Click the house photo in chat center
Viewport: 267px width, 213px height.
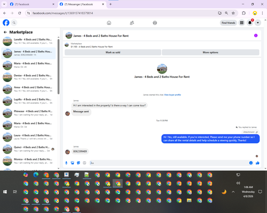click(x=162, y=69)
